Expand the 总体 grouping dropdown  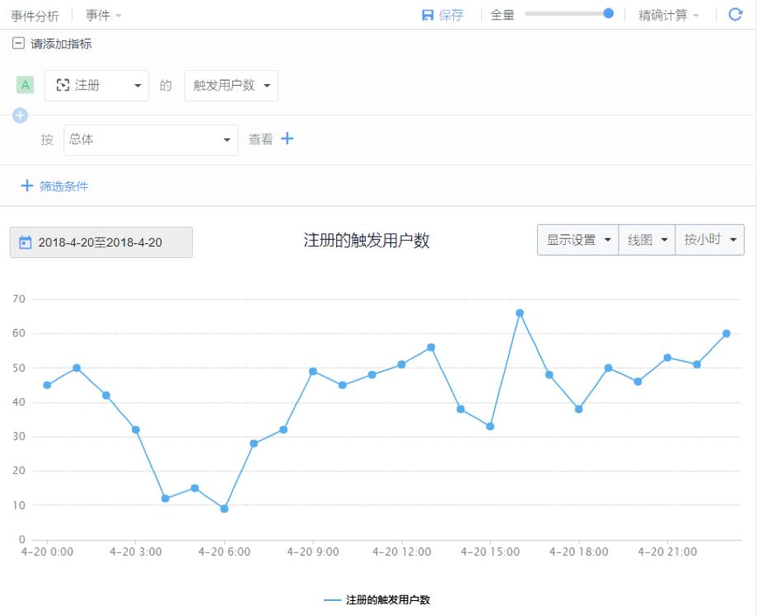[x=150, y=140]
